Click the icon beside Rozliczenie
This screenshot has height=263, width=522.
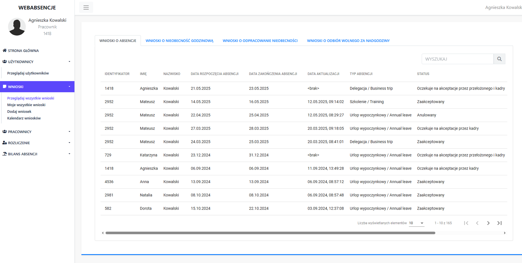(5, 143)
